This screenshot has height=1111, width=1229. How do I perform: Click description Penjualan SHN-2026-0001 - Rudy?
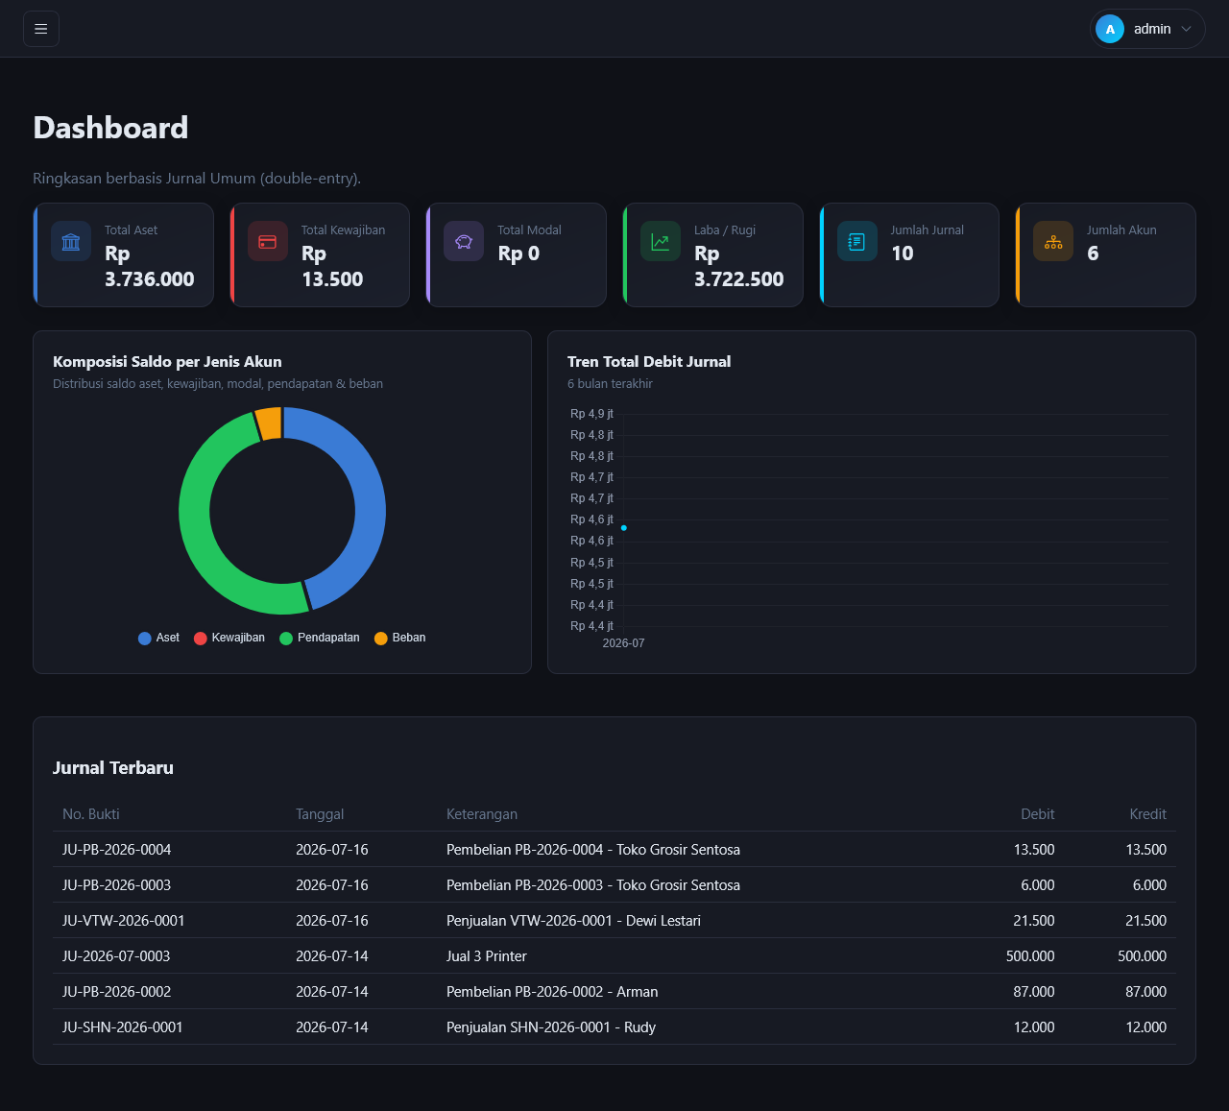pos(551,1027)
